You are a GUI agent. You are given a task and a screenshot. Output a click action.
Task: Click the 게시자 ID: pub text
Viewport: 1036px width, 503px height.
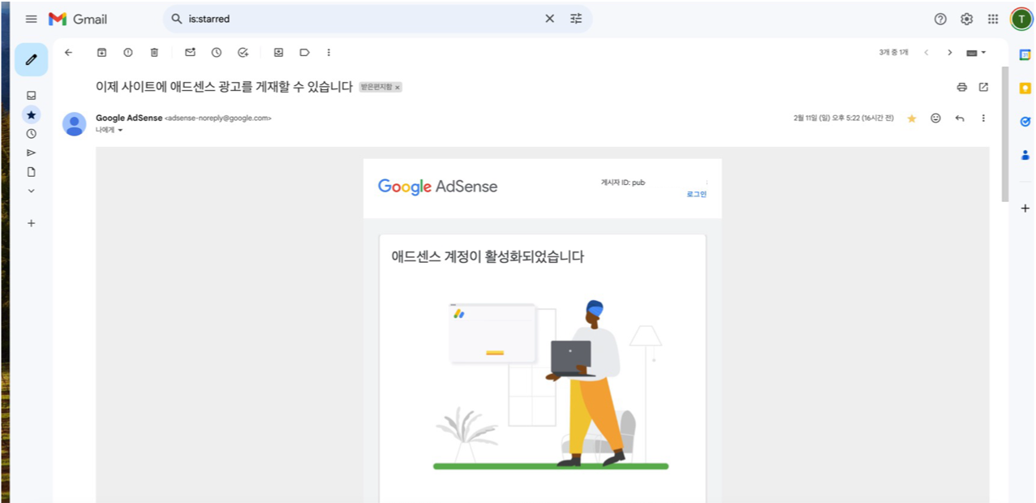[623, 183]
